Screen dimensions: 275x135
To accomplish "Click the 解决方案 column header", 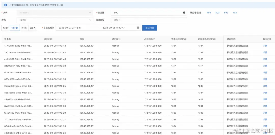I will [267, 39].
